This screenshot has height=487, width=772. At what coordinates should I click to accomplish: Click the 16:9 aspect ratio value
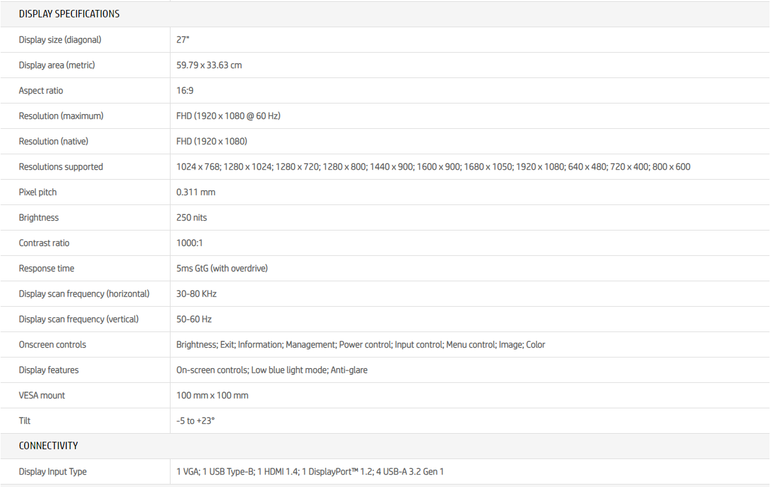pos(185,90)
